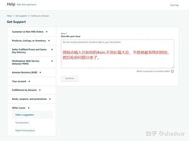Open Your account category
189x141 pixels.
(x=19, y=81)
